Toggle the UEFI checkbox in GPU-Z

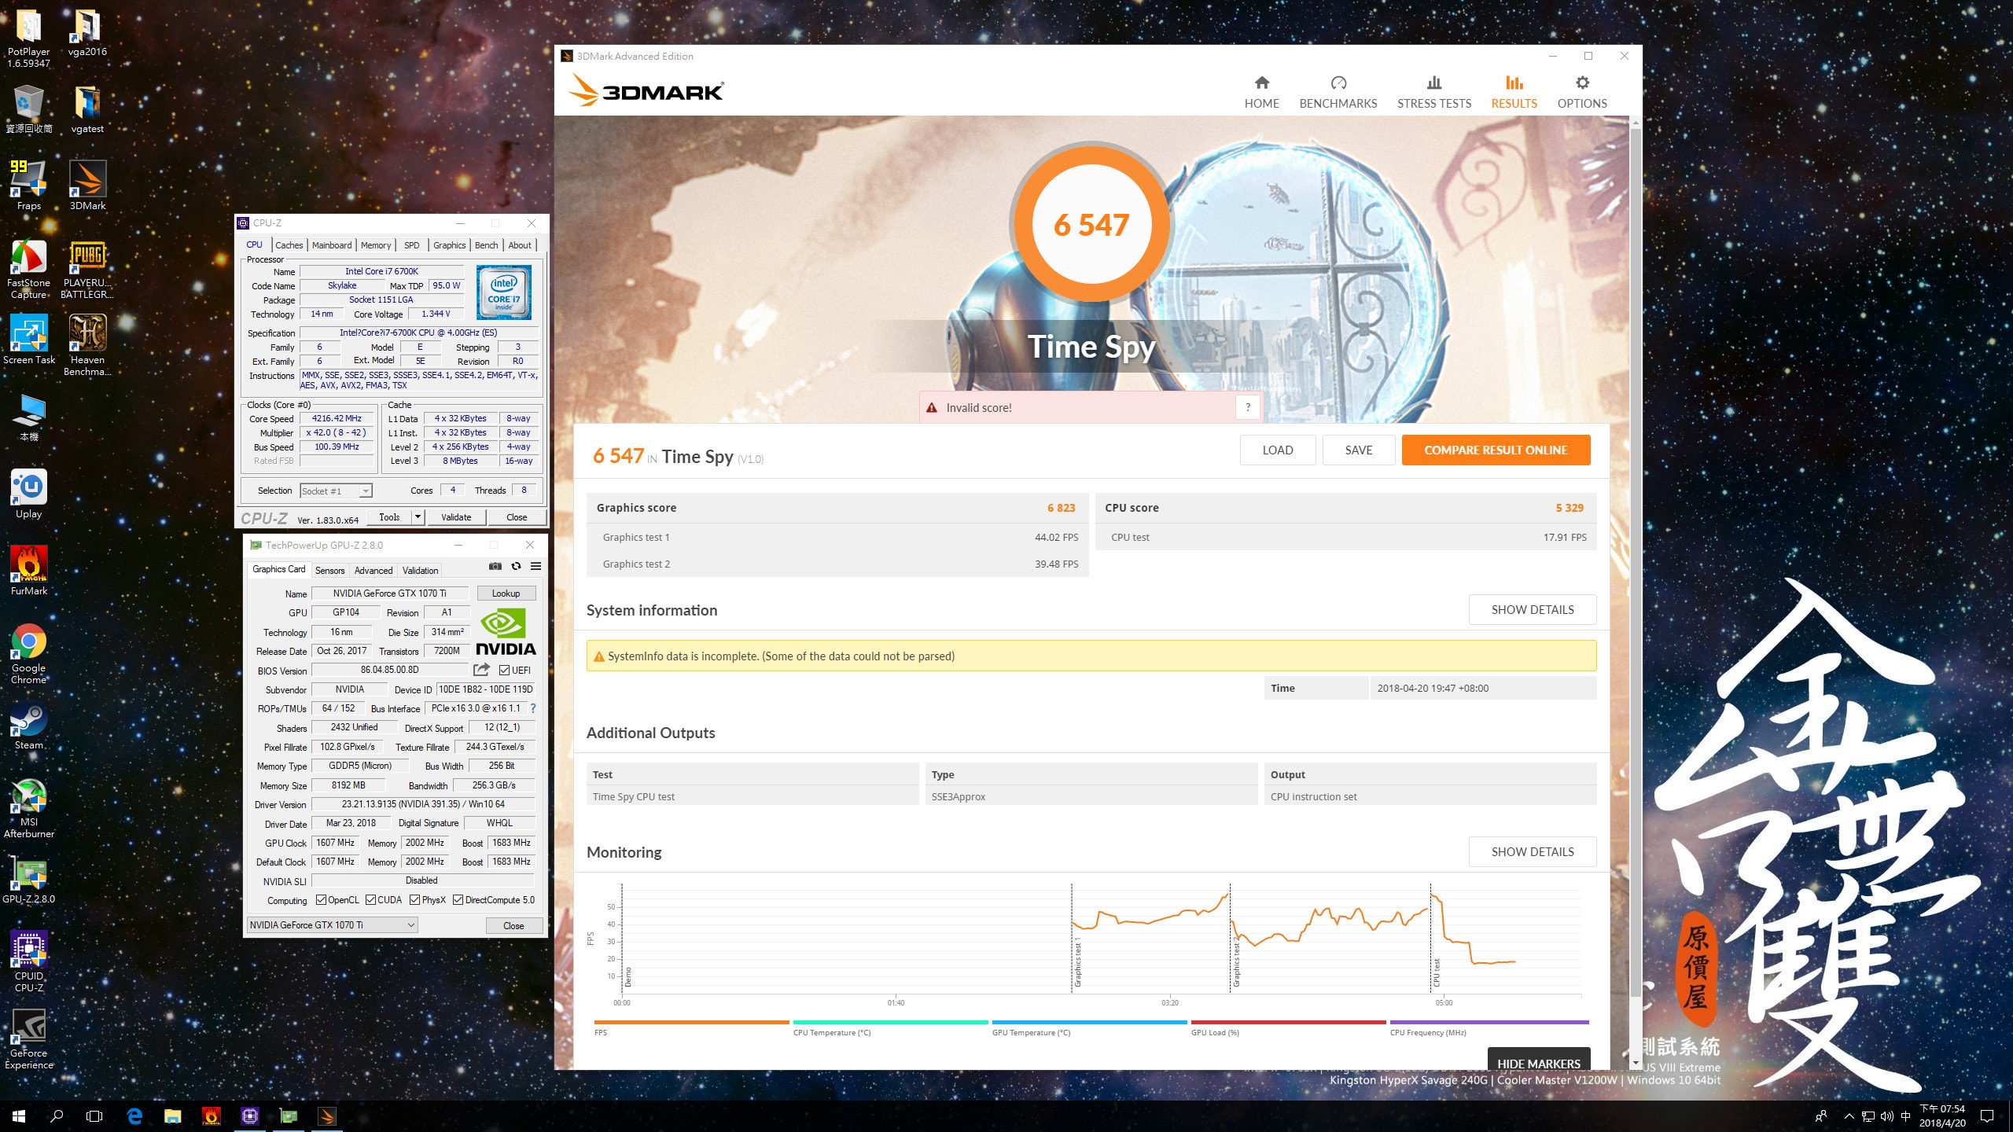[505, 670]
